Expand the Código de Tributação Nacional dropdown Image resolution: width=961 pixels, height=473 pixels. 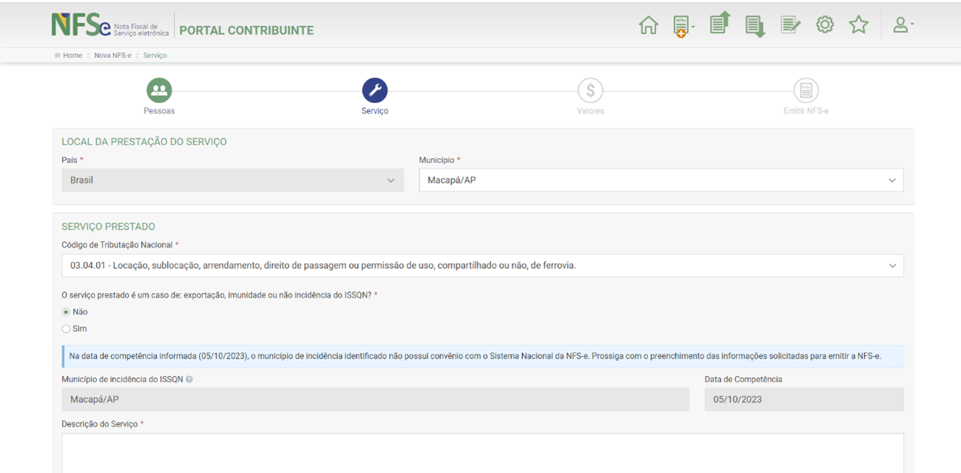482,266
